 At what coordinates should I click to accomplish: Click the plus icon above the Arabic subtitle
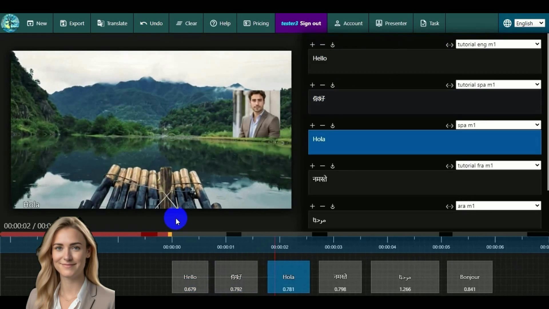(312, 206)
